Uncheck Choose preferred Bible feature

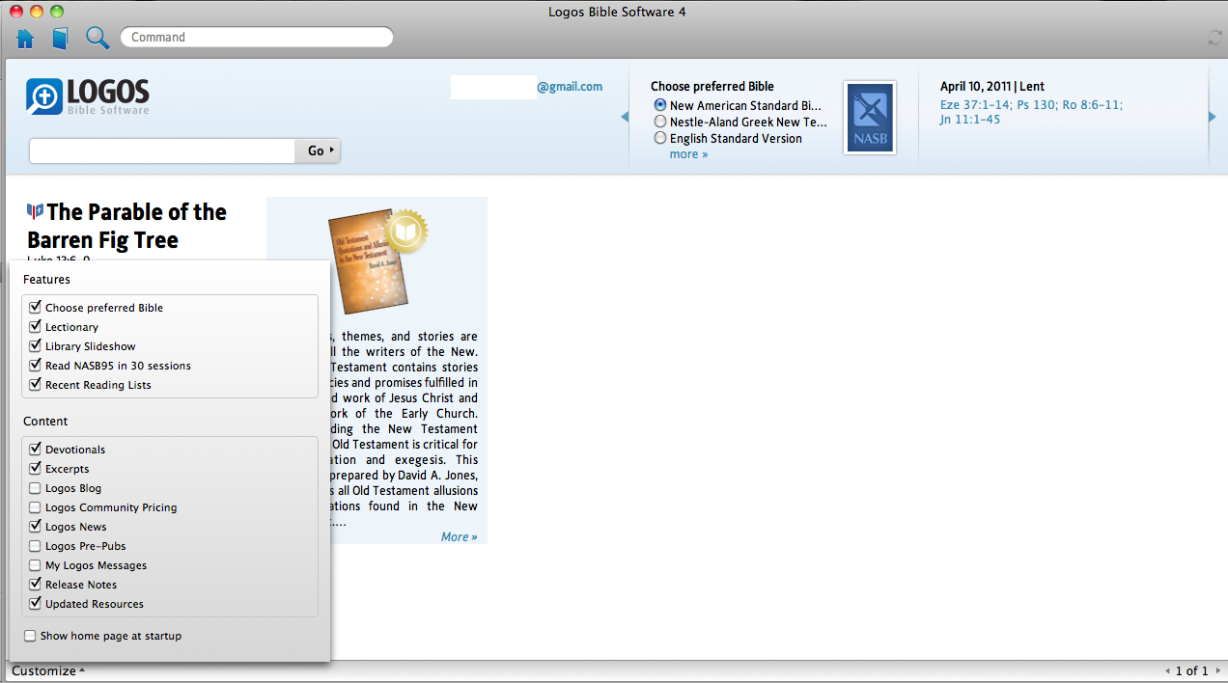coord(36,308)
